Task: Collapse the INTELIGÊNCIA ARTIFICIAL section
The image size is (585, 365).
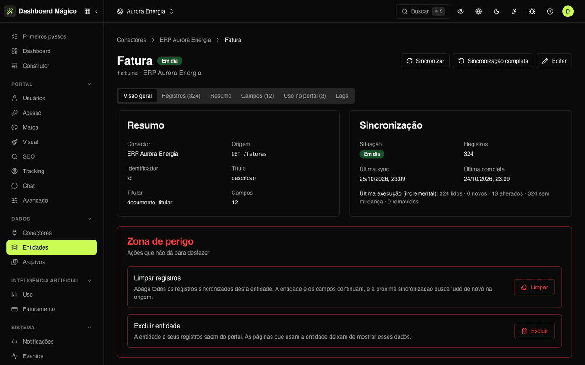Action: [x=52, y=280]
